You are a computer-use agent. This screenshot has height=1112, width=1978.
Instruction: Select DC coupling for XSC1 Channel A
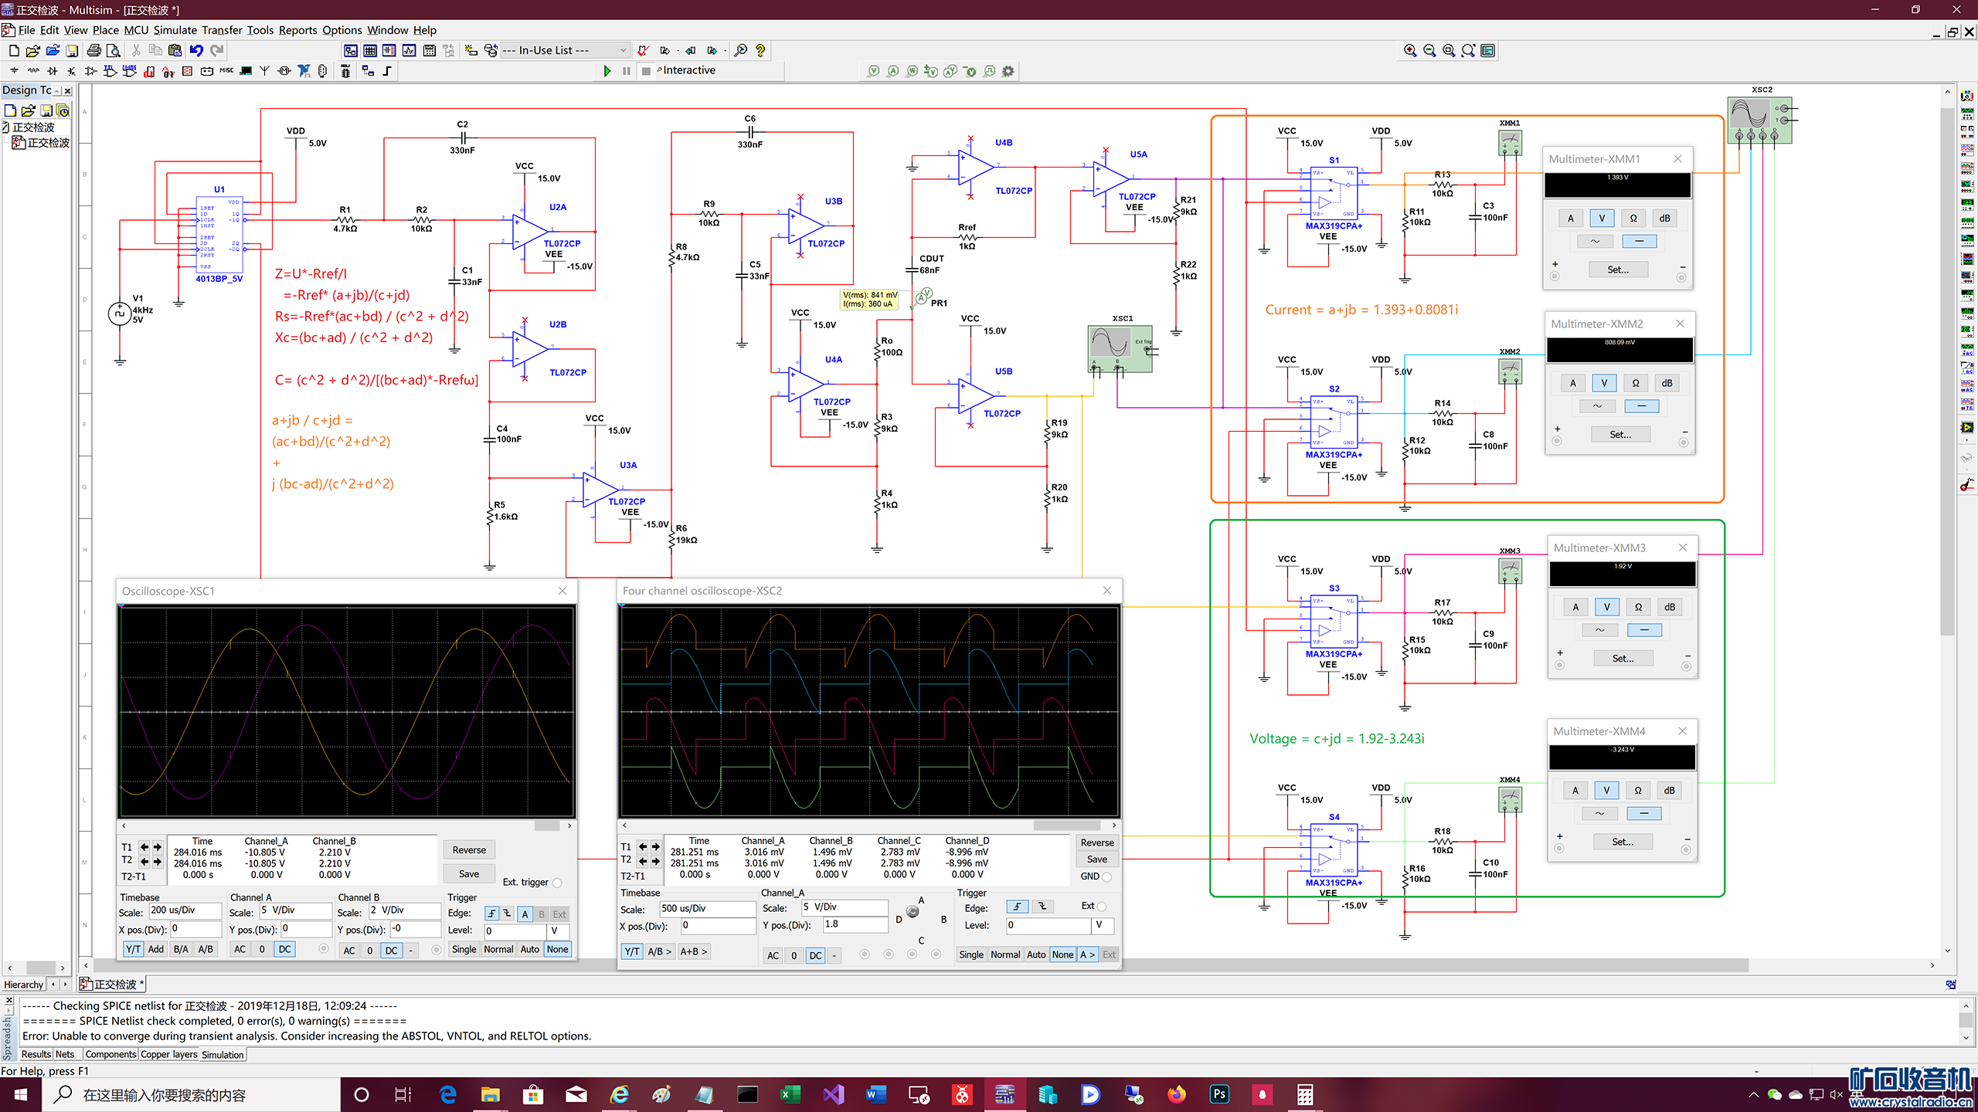click(284, 949)
